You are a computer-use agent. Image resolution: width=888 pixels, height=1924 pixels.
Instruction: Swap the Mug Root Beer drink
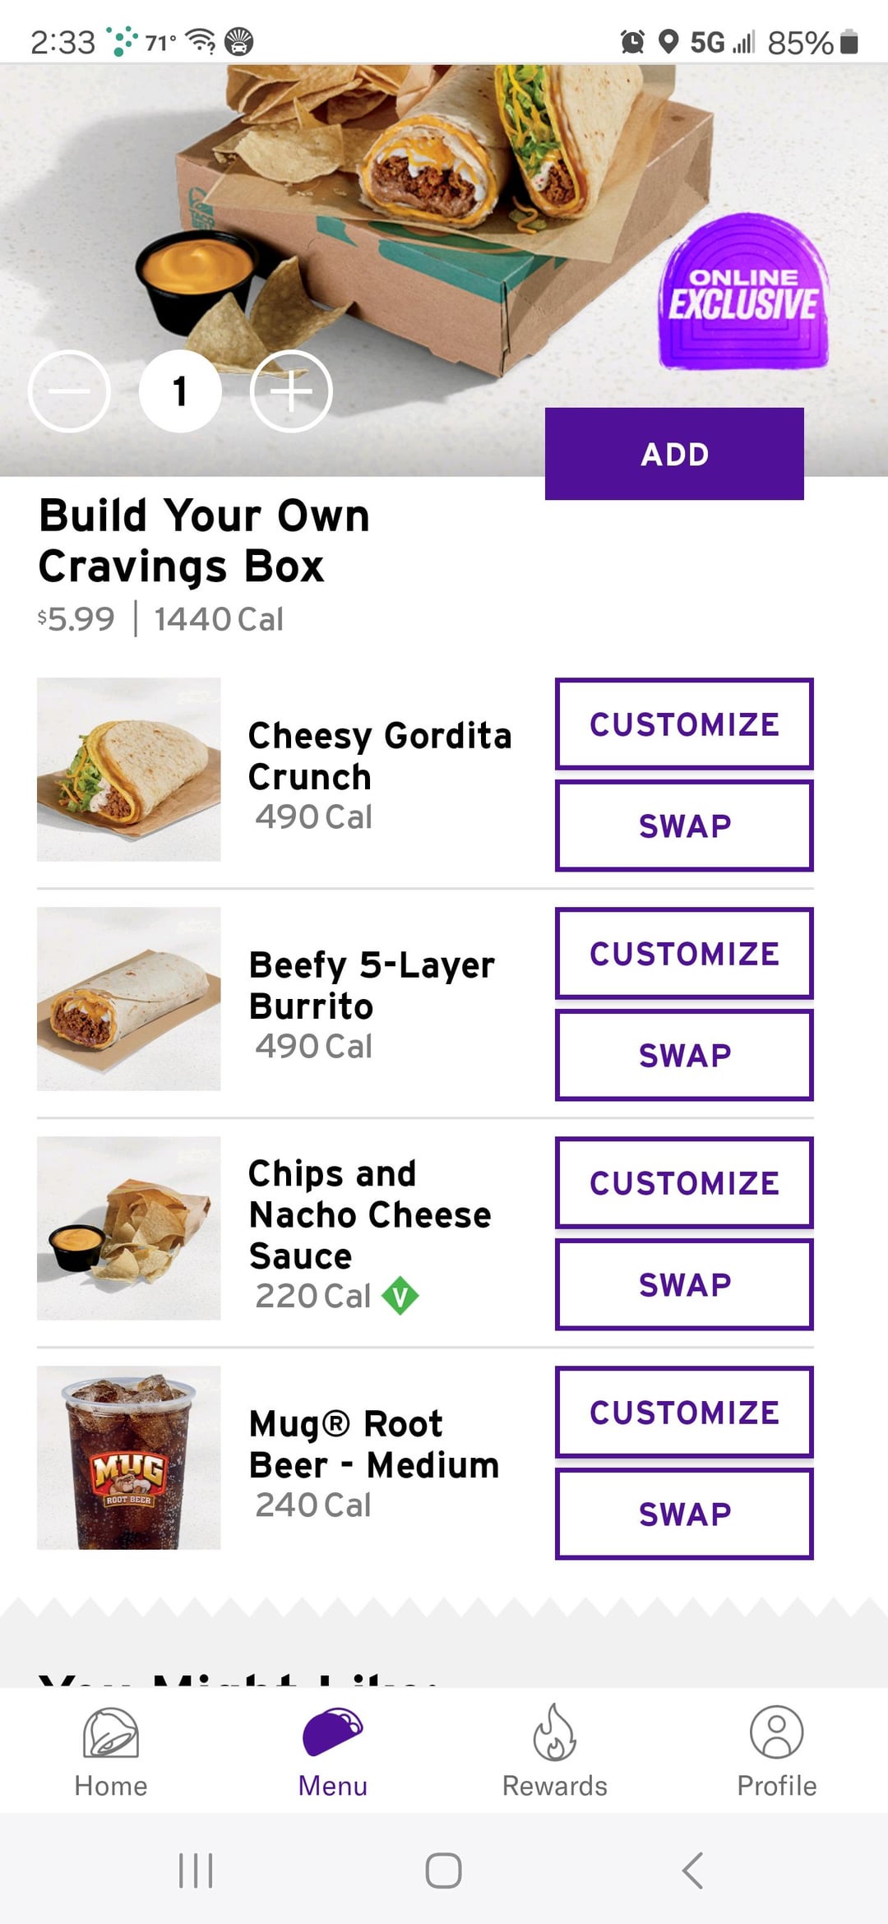684,1514
